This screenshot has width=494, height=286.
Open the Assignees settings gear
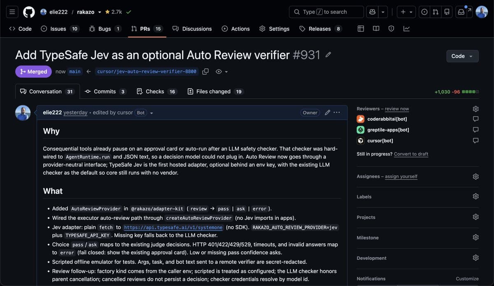(475, 176)
